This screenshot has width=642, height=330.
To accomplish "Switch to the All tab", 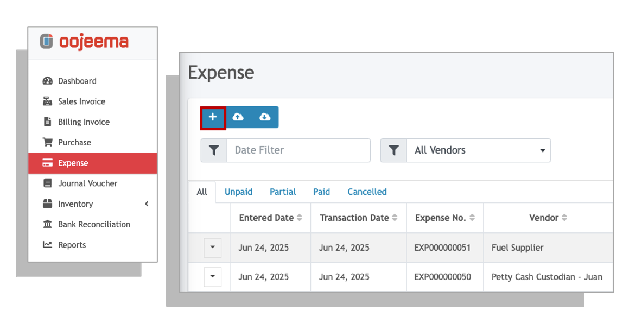I will click(202, 192).
